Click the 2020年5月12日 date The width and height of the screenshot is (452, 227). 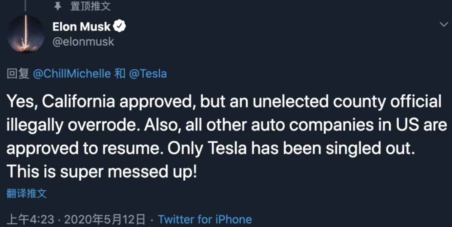pos(105,219)
